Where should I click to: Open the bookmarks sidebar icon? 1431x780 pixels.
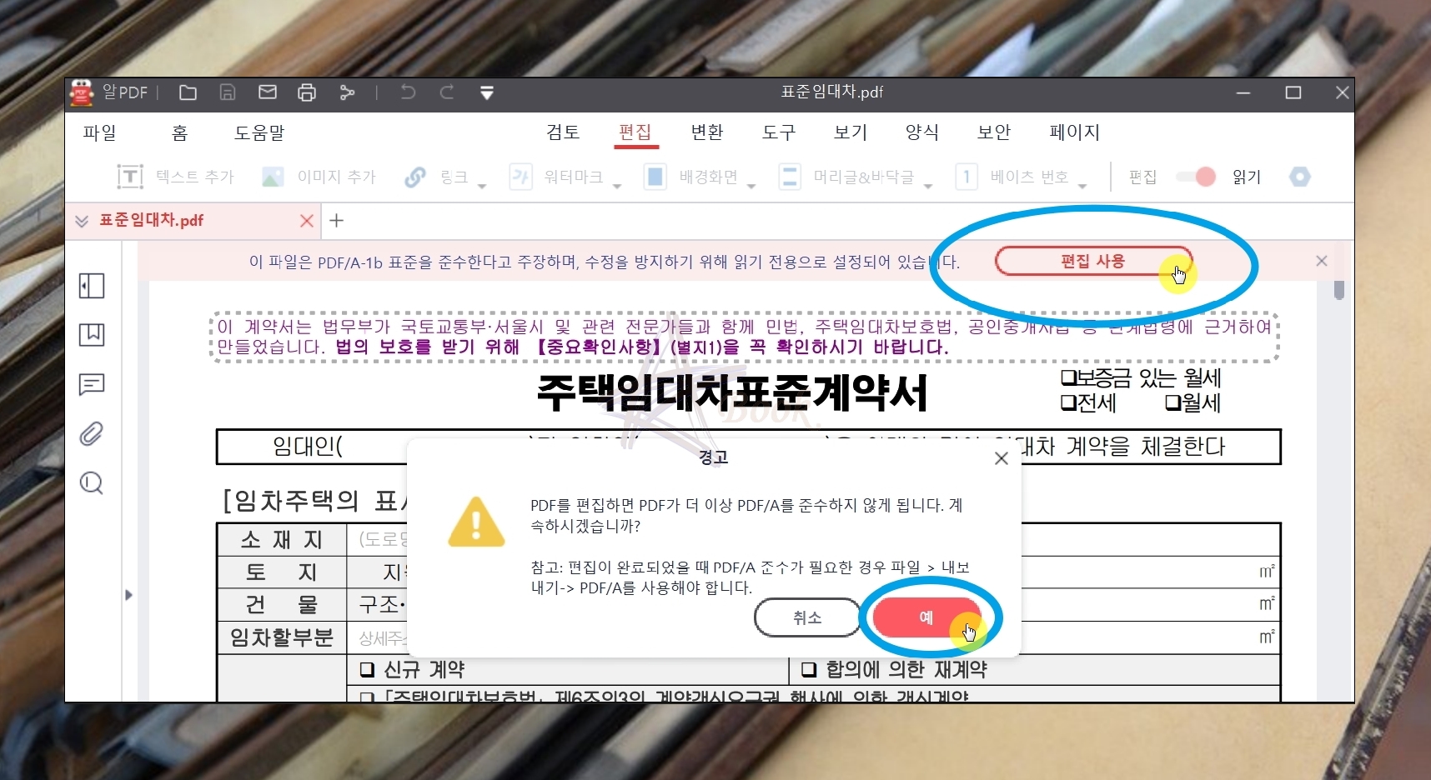[92, 335]
